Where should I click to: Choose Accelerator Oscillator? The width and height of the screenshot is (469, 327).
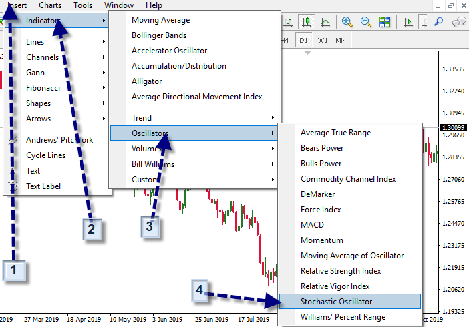(194, 51)
